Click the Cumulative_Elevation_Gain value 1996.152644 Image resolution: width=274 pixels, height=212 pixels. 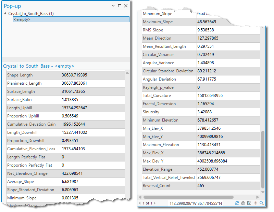coord(73,124)
